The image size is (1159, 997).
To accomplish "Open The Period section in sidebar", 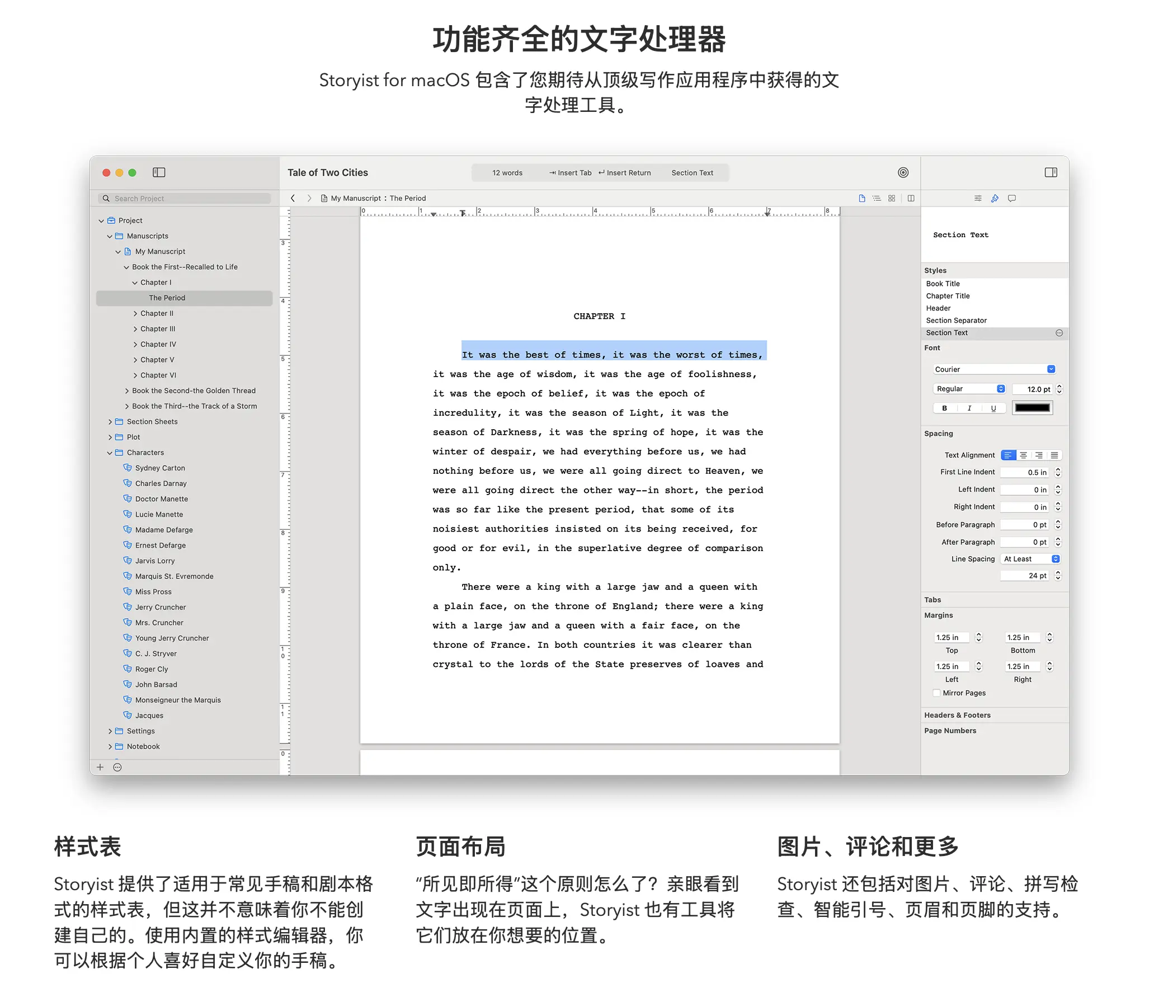I will coord(184,298).
